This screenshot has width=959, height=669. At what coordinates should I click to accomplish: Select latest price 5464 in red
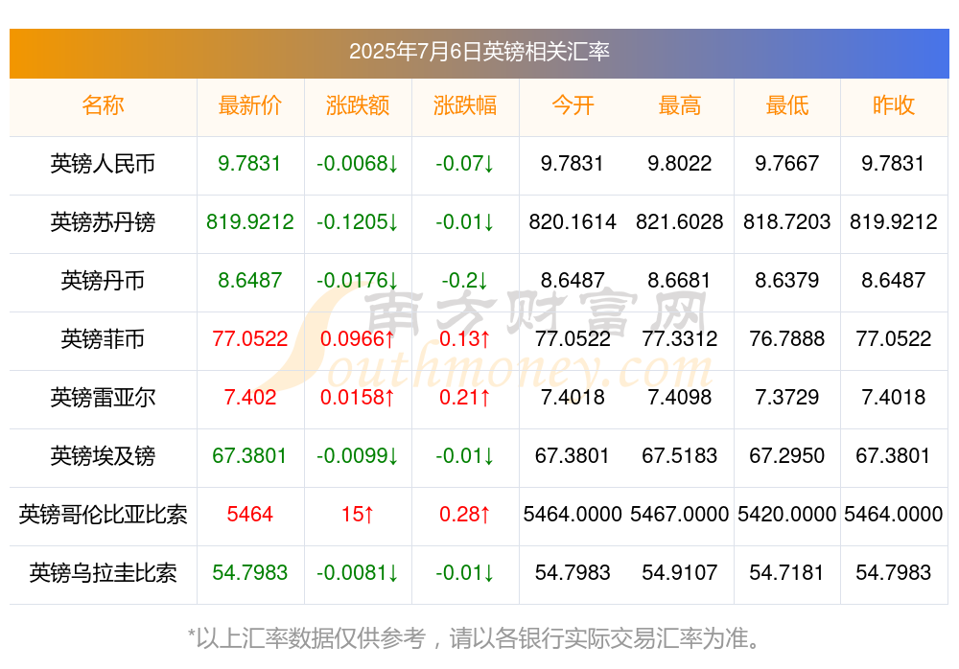(249, 515)
